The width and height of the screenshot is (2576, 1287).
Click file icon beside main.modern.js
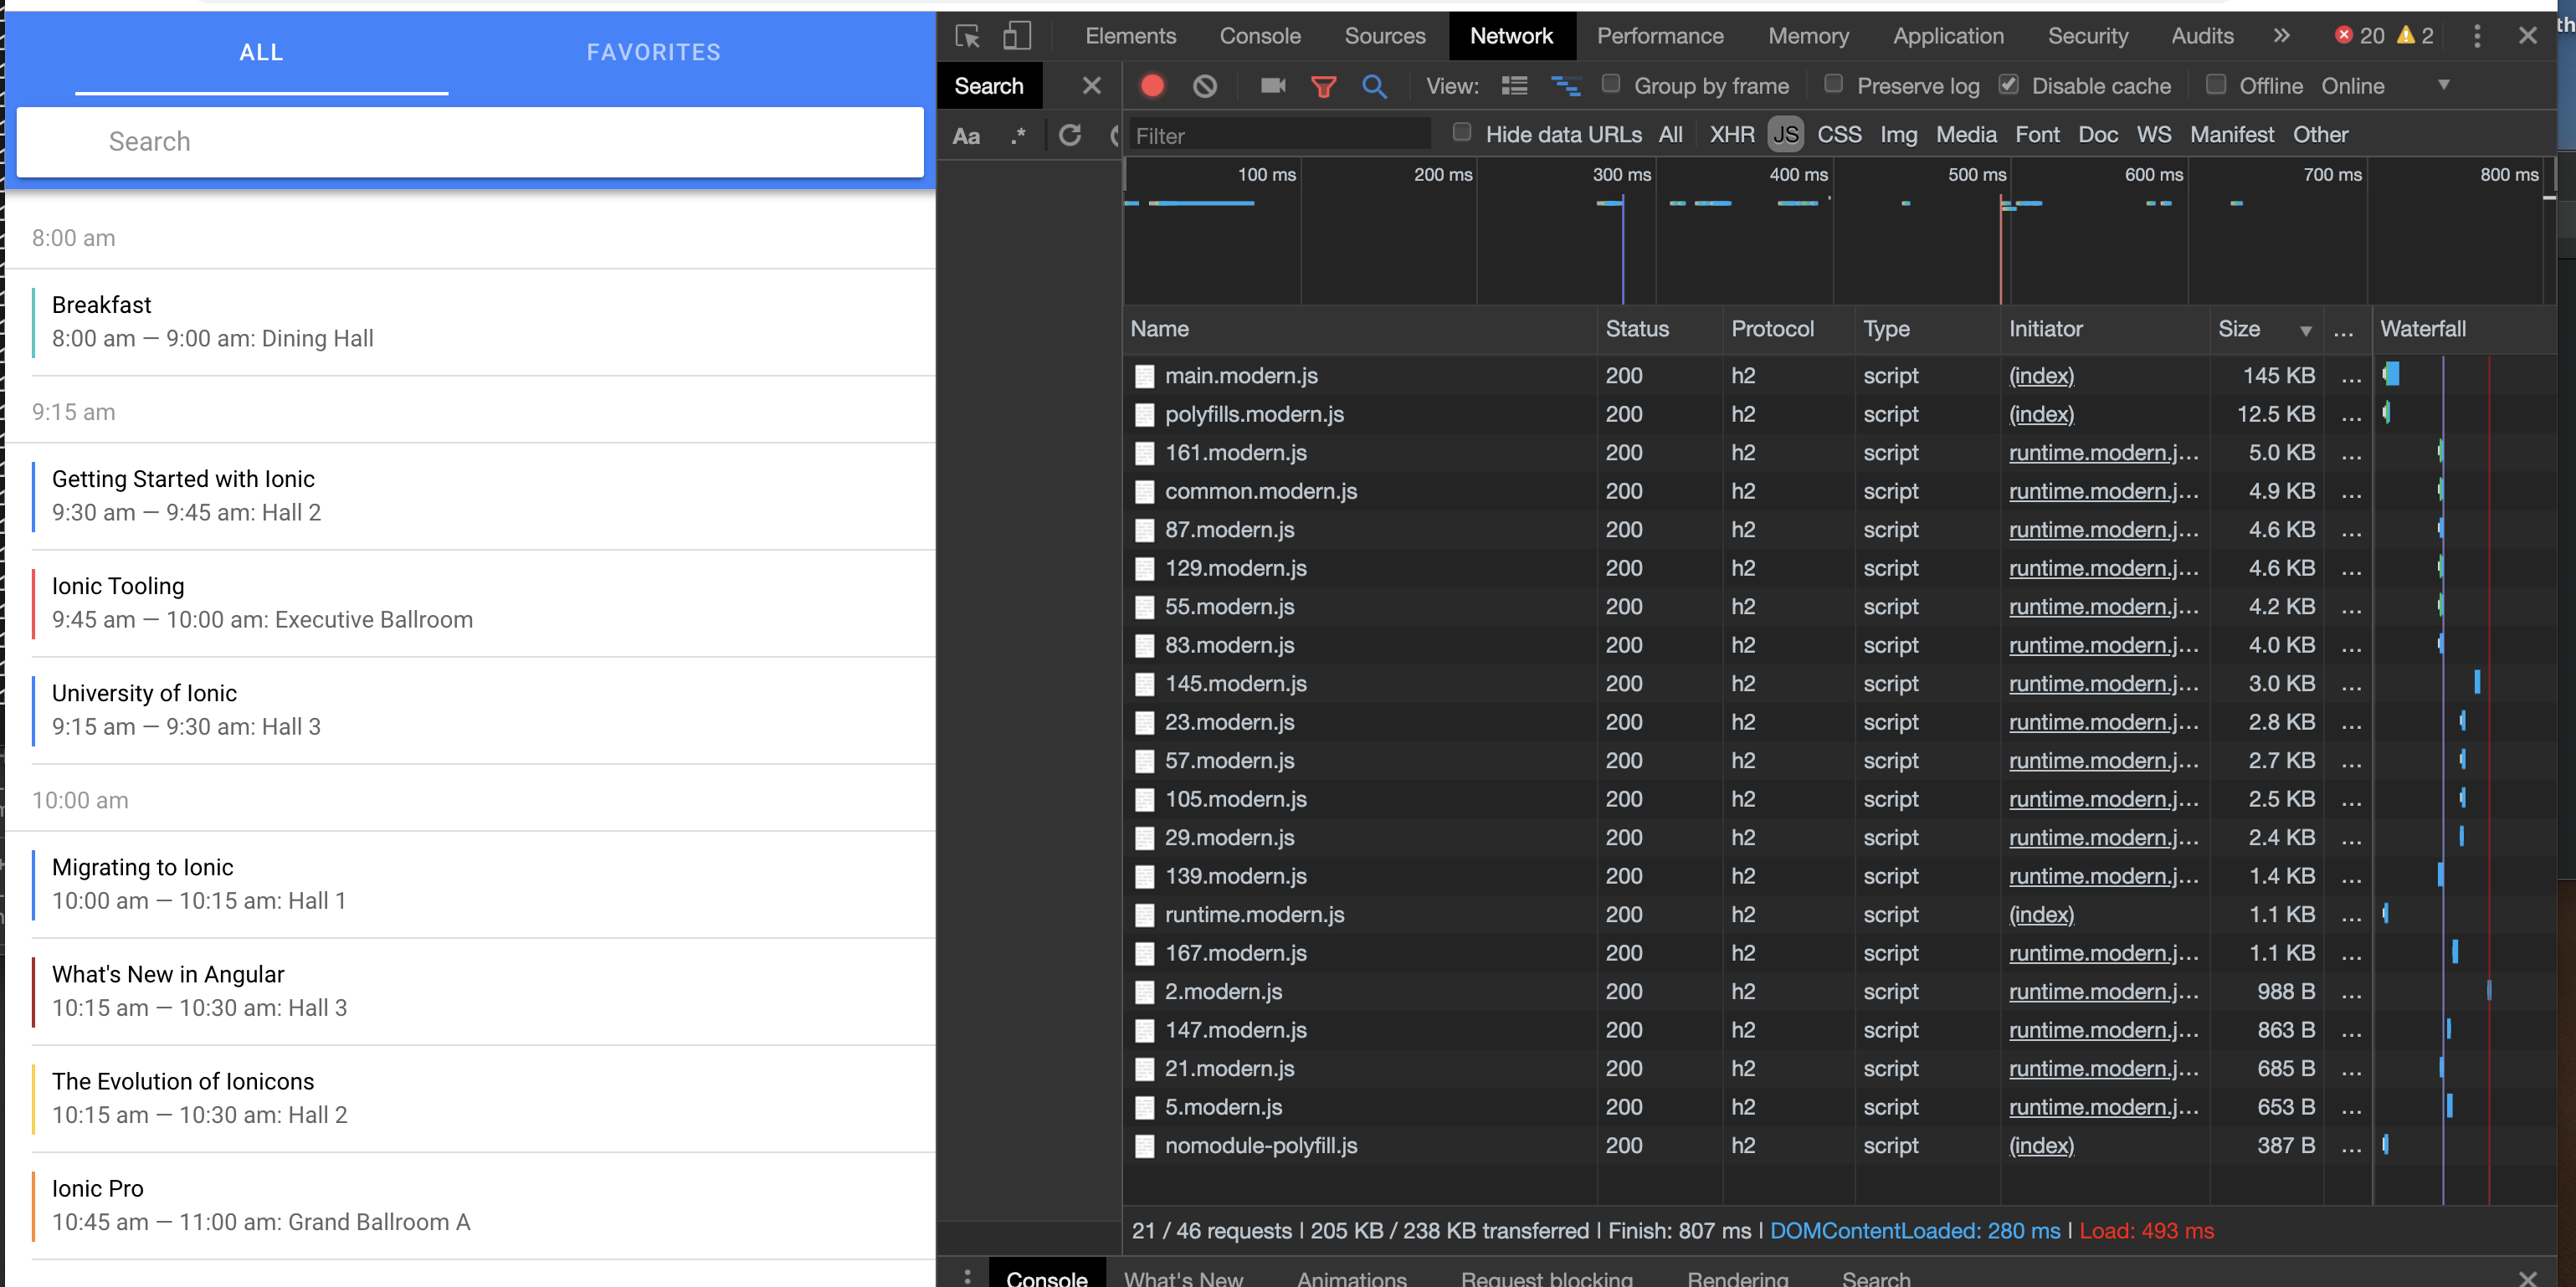click(1144, 376)
